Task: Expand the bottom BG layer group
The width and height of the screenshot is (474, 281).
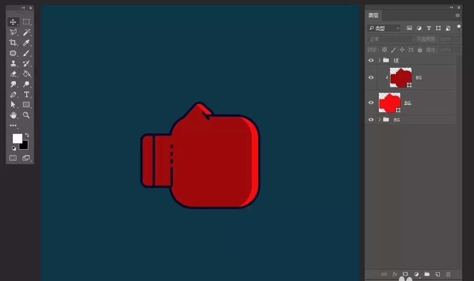Action: (379, 120)
